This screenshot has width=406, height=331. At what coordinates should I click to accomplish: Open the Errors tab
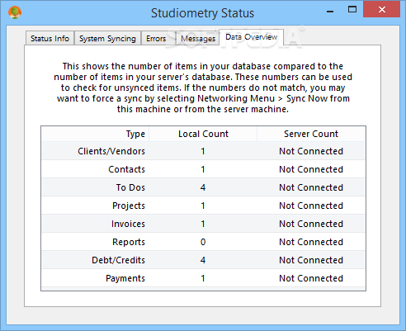tap(156, 38)
